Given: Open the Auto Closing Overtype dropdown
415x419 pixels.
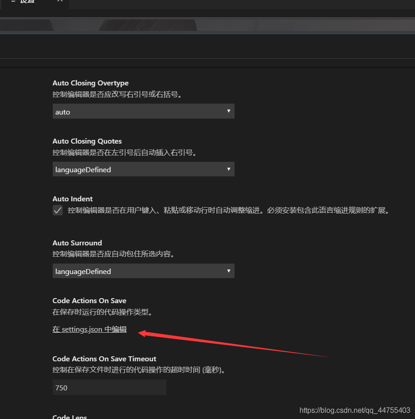Looking at the screenshot, I should click(x=144, y=111).
